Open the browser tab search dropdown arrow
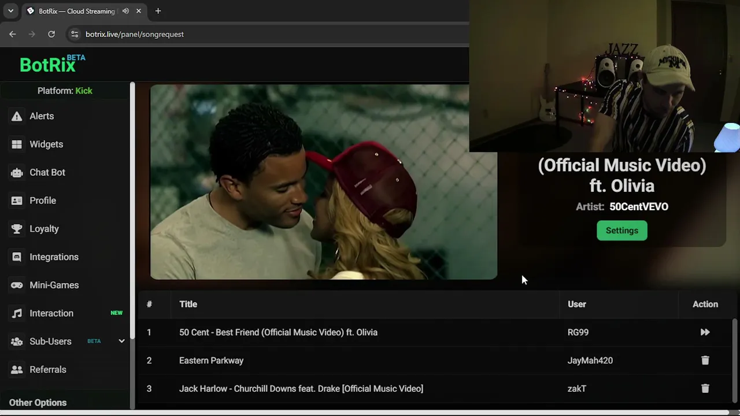 (x=10, y=11)
